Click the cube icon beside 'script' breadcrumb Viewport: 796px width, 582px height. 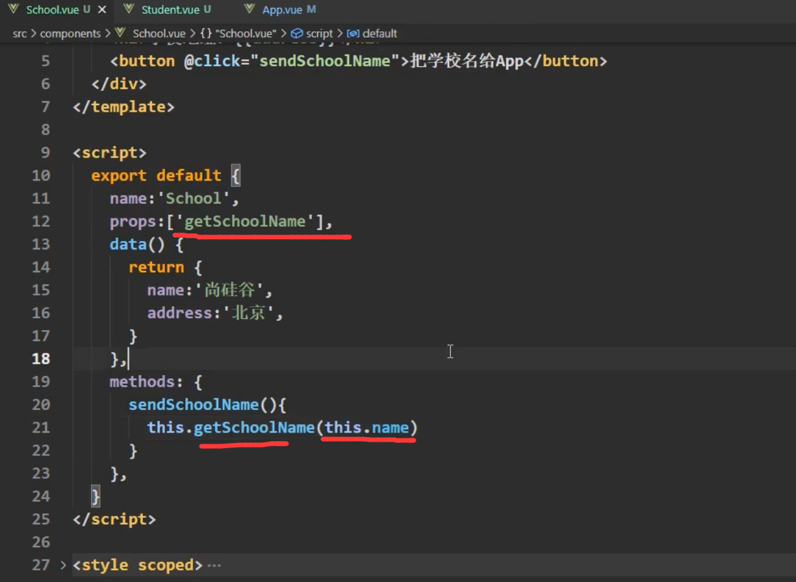click(x=296, y=33)
